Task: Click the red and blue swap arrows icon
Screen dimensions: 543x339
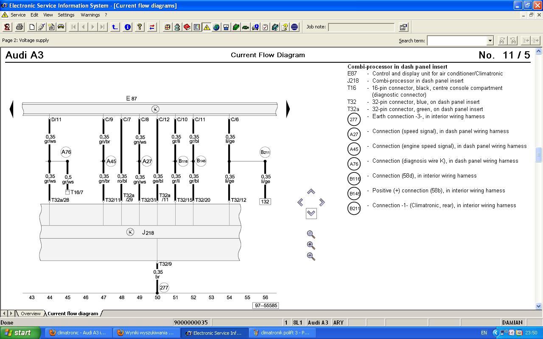Action: [x=152, y=27]
